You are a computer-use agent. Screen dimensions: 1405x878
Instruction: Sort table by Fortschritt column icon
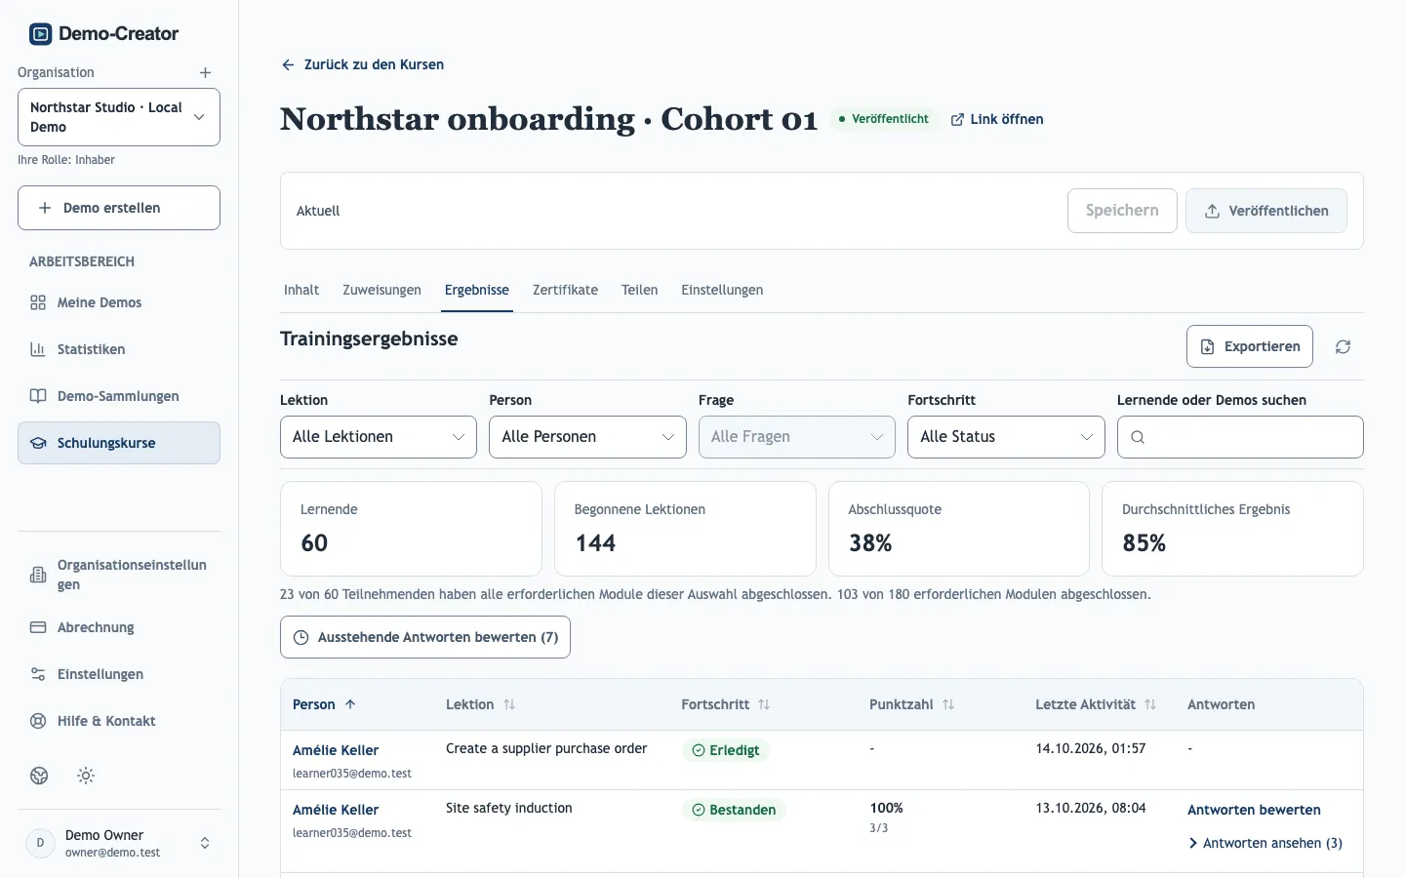764,704
